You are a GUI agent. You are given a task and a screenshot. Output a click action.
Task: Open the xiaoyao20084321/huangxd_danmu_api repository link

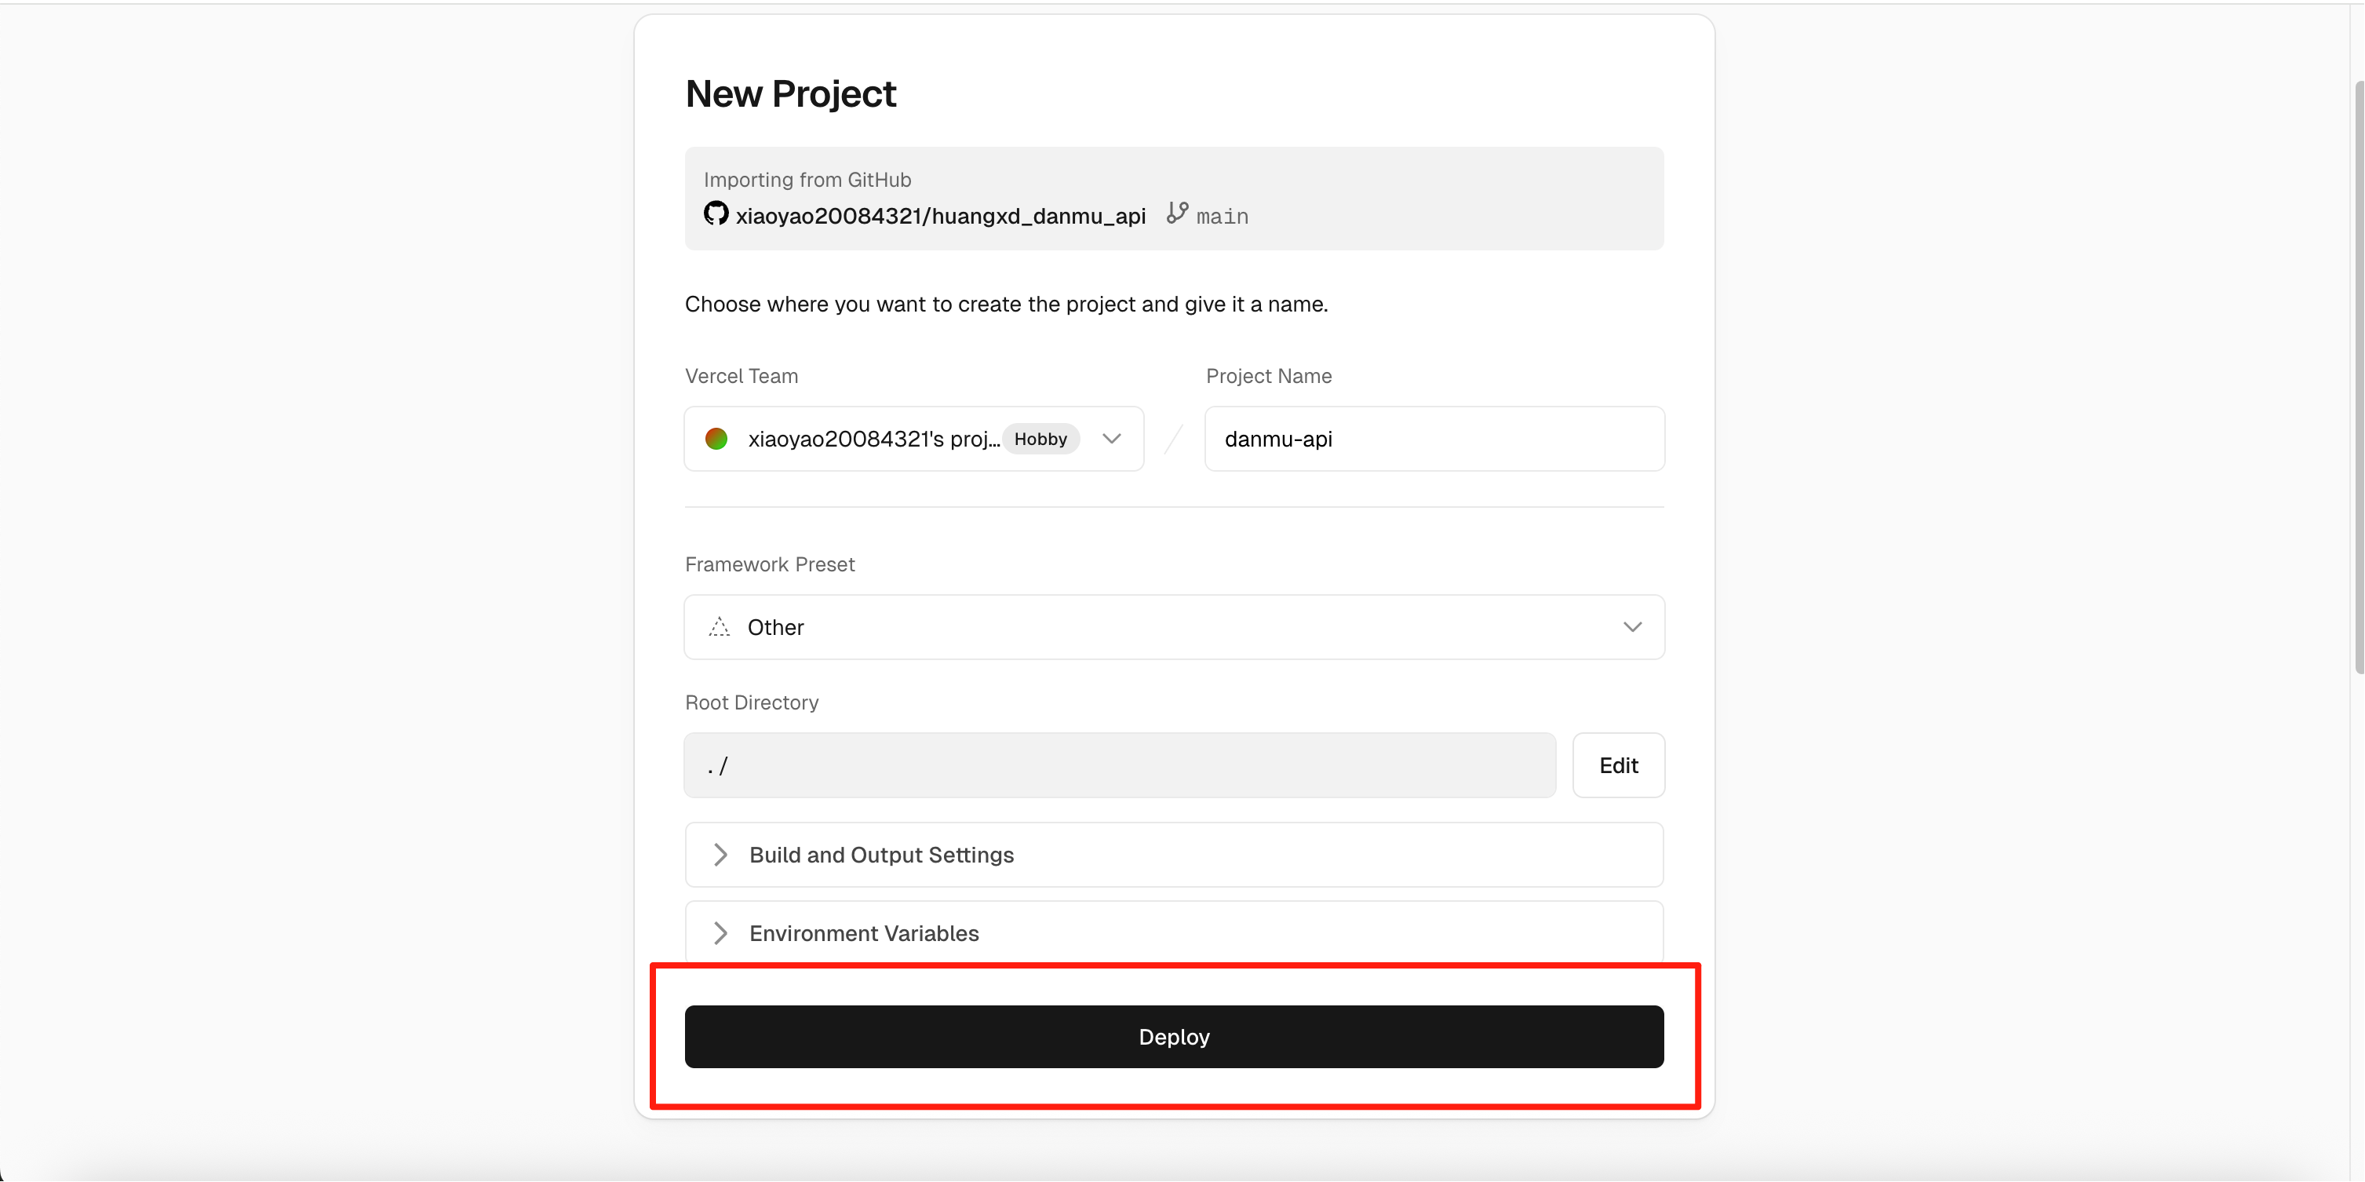pos(940,216)
